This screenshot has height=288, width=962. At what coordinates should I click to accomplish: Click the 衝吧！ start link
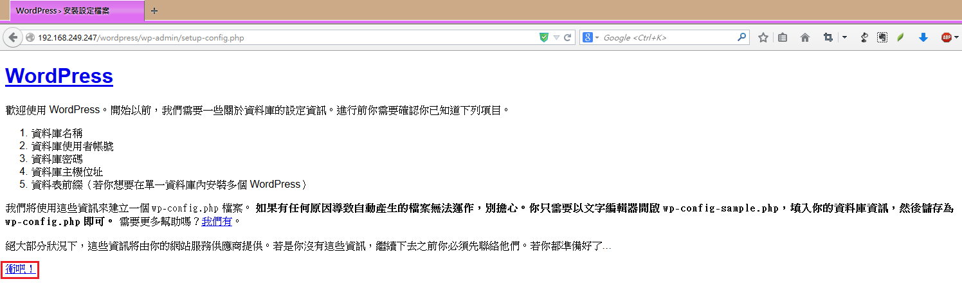click(x=20, y=269)
